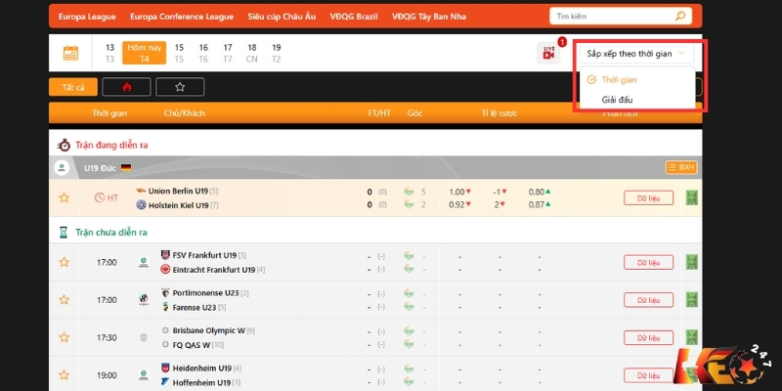Favorite the FSV Frankfurt U19 match
This screenshot has width=782, height=391.
[x=64, y=262]
